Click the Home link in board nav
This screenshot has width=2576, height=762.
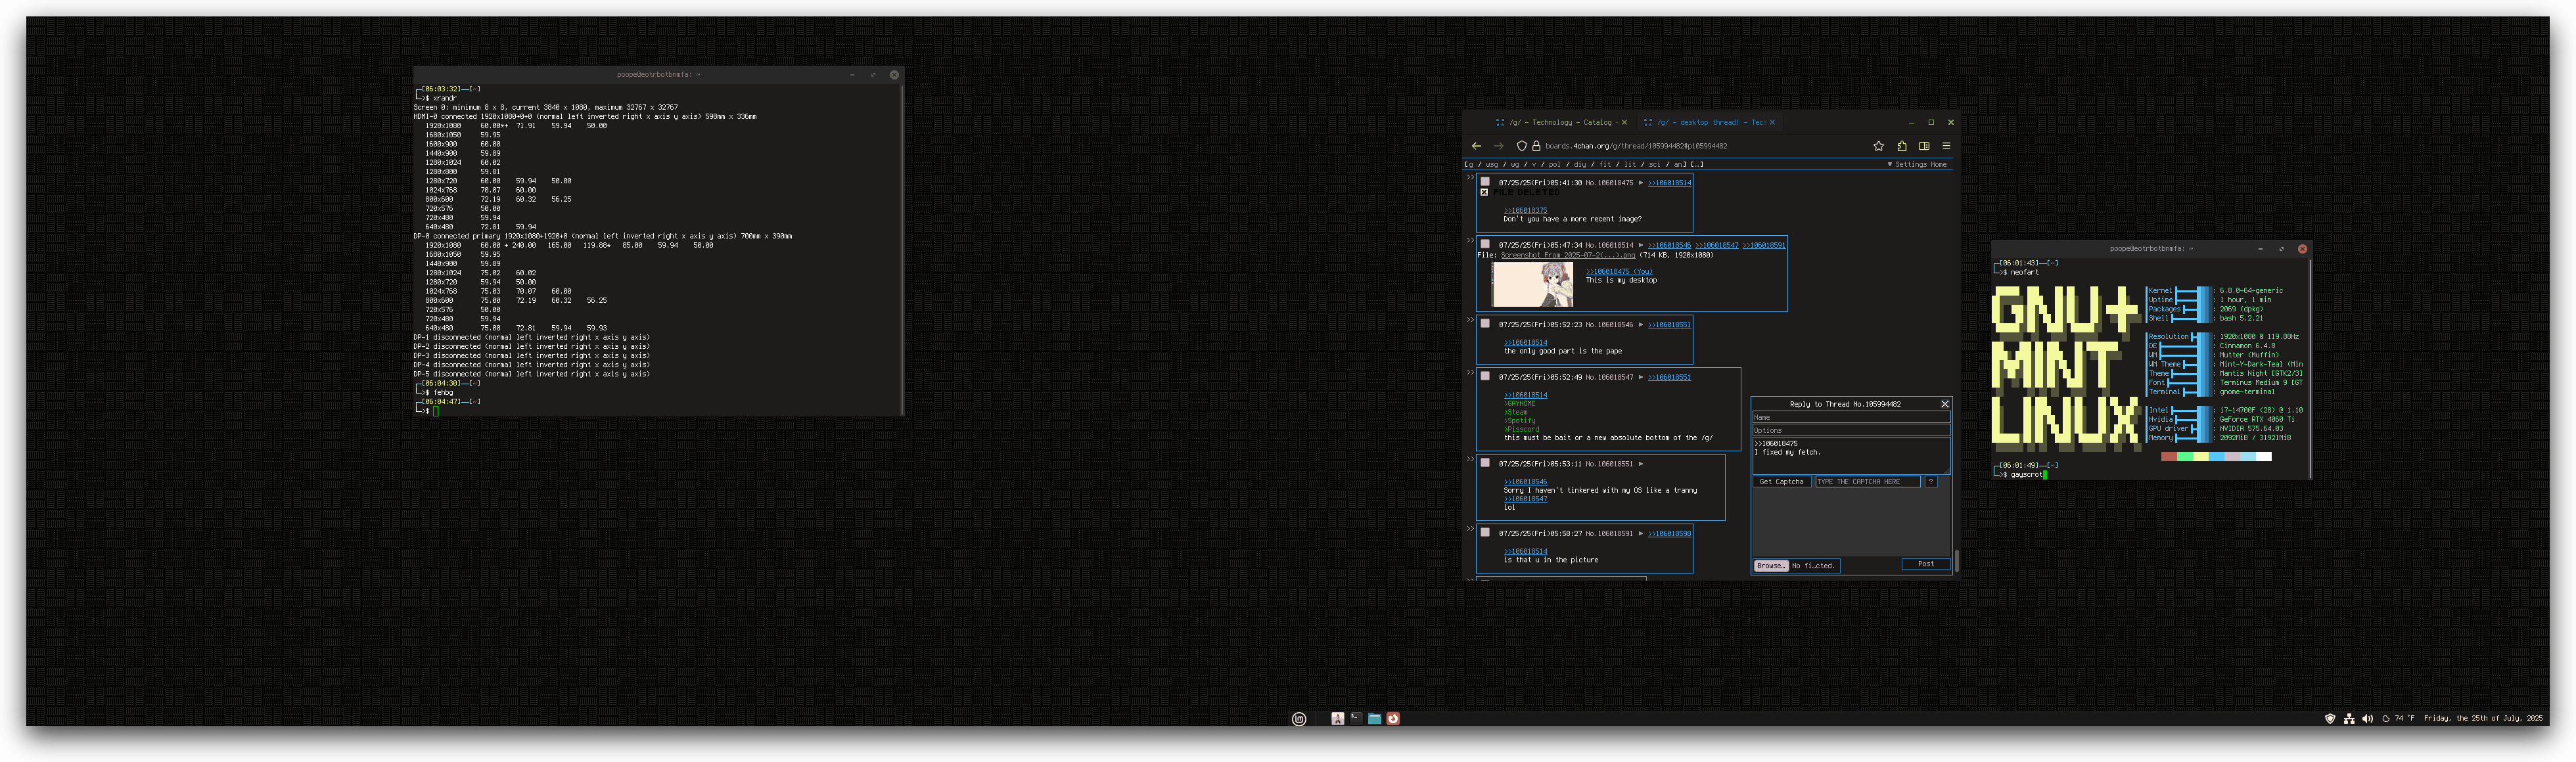pos(1938,165)
